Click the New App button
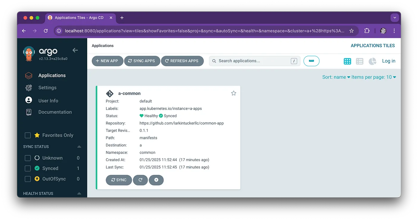This screenshot has height=220, width=418. [x=107, y=61]
